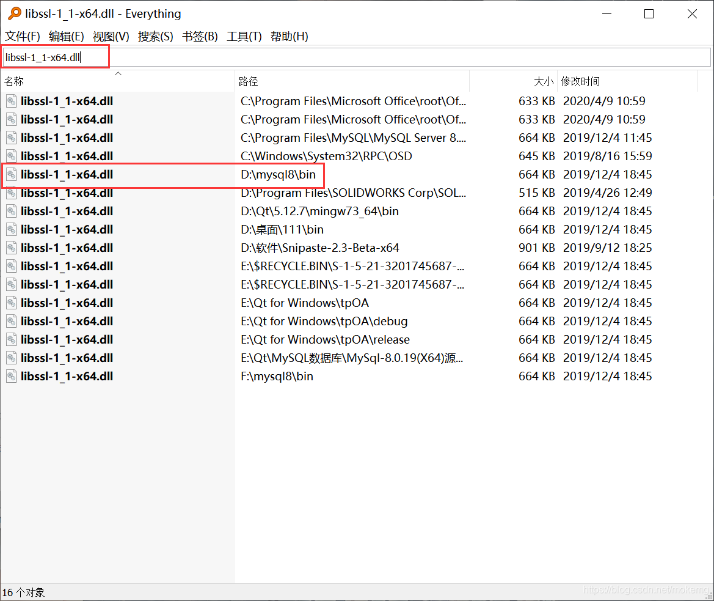Select libssl file name in F:\mysql8\bin row
The width and height of the screenshot is (714, 601).
tap(67, 377)
